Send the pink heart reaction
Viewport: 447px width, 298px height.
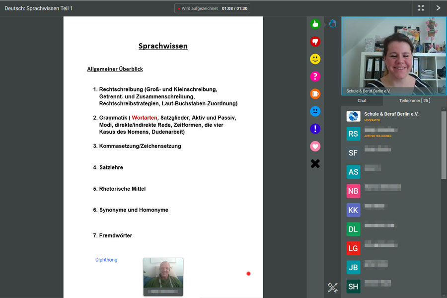(x=315, y=147)
